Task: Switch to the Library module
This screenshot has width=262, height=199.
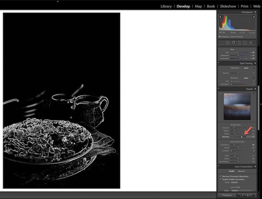Action: (166, 6)
